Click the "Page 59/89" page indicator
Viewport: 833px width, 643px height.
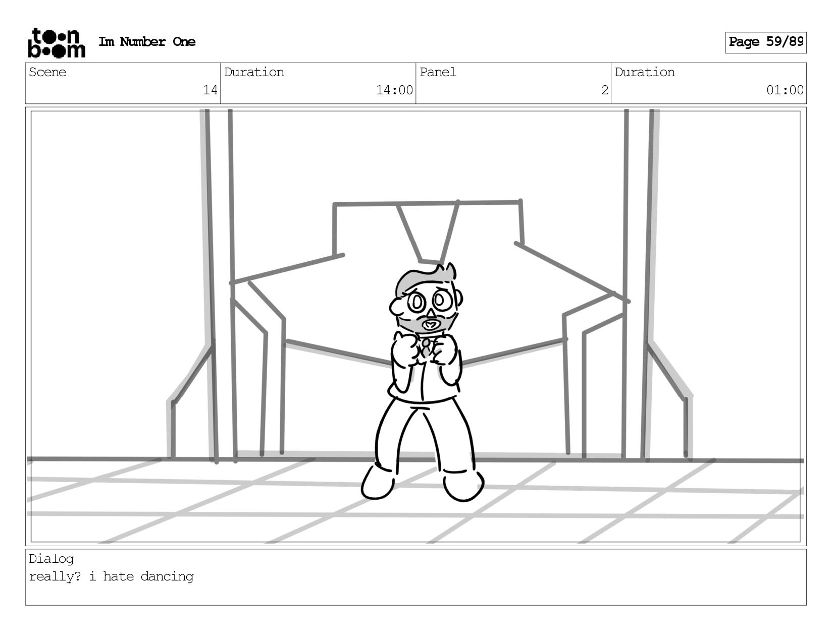pos(766,42)
